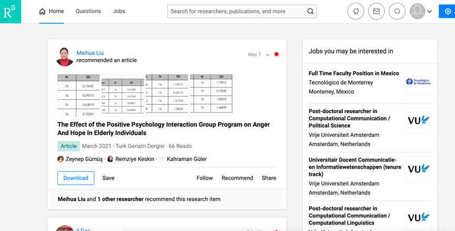
Task: Open Full Time Faculty Position in Mexico
Action: point(353,73)
